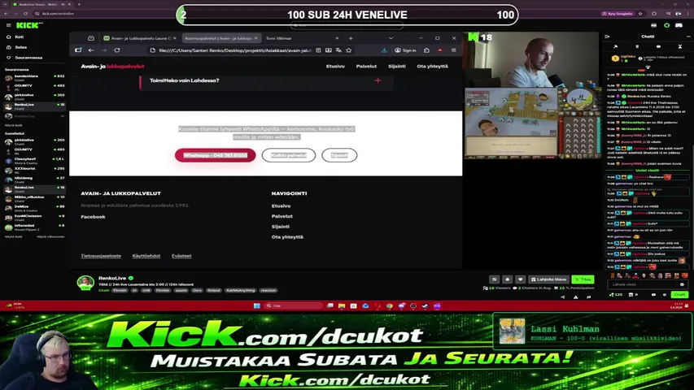Open the Classybeef recommended channel
694x390 pixels.
click(x=34, y=161)
